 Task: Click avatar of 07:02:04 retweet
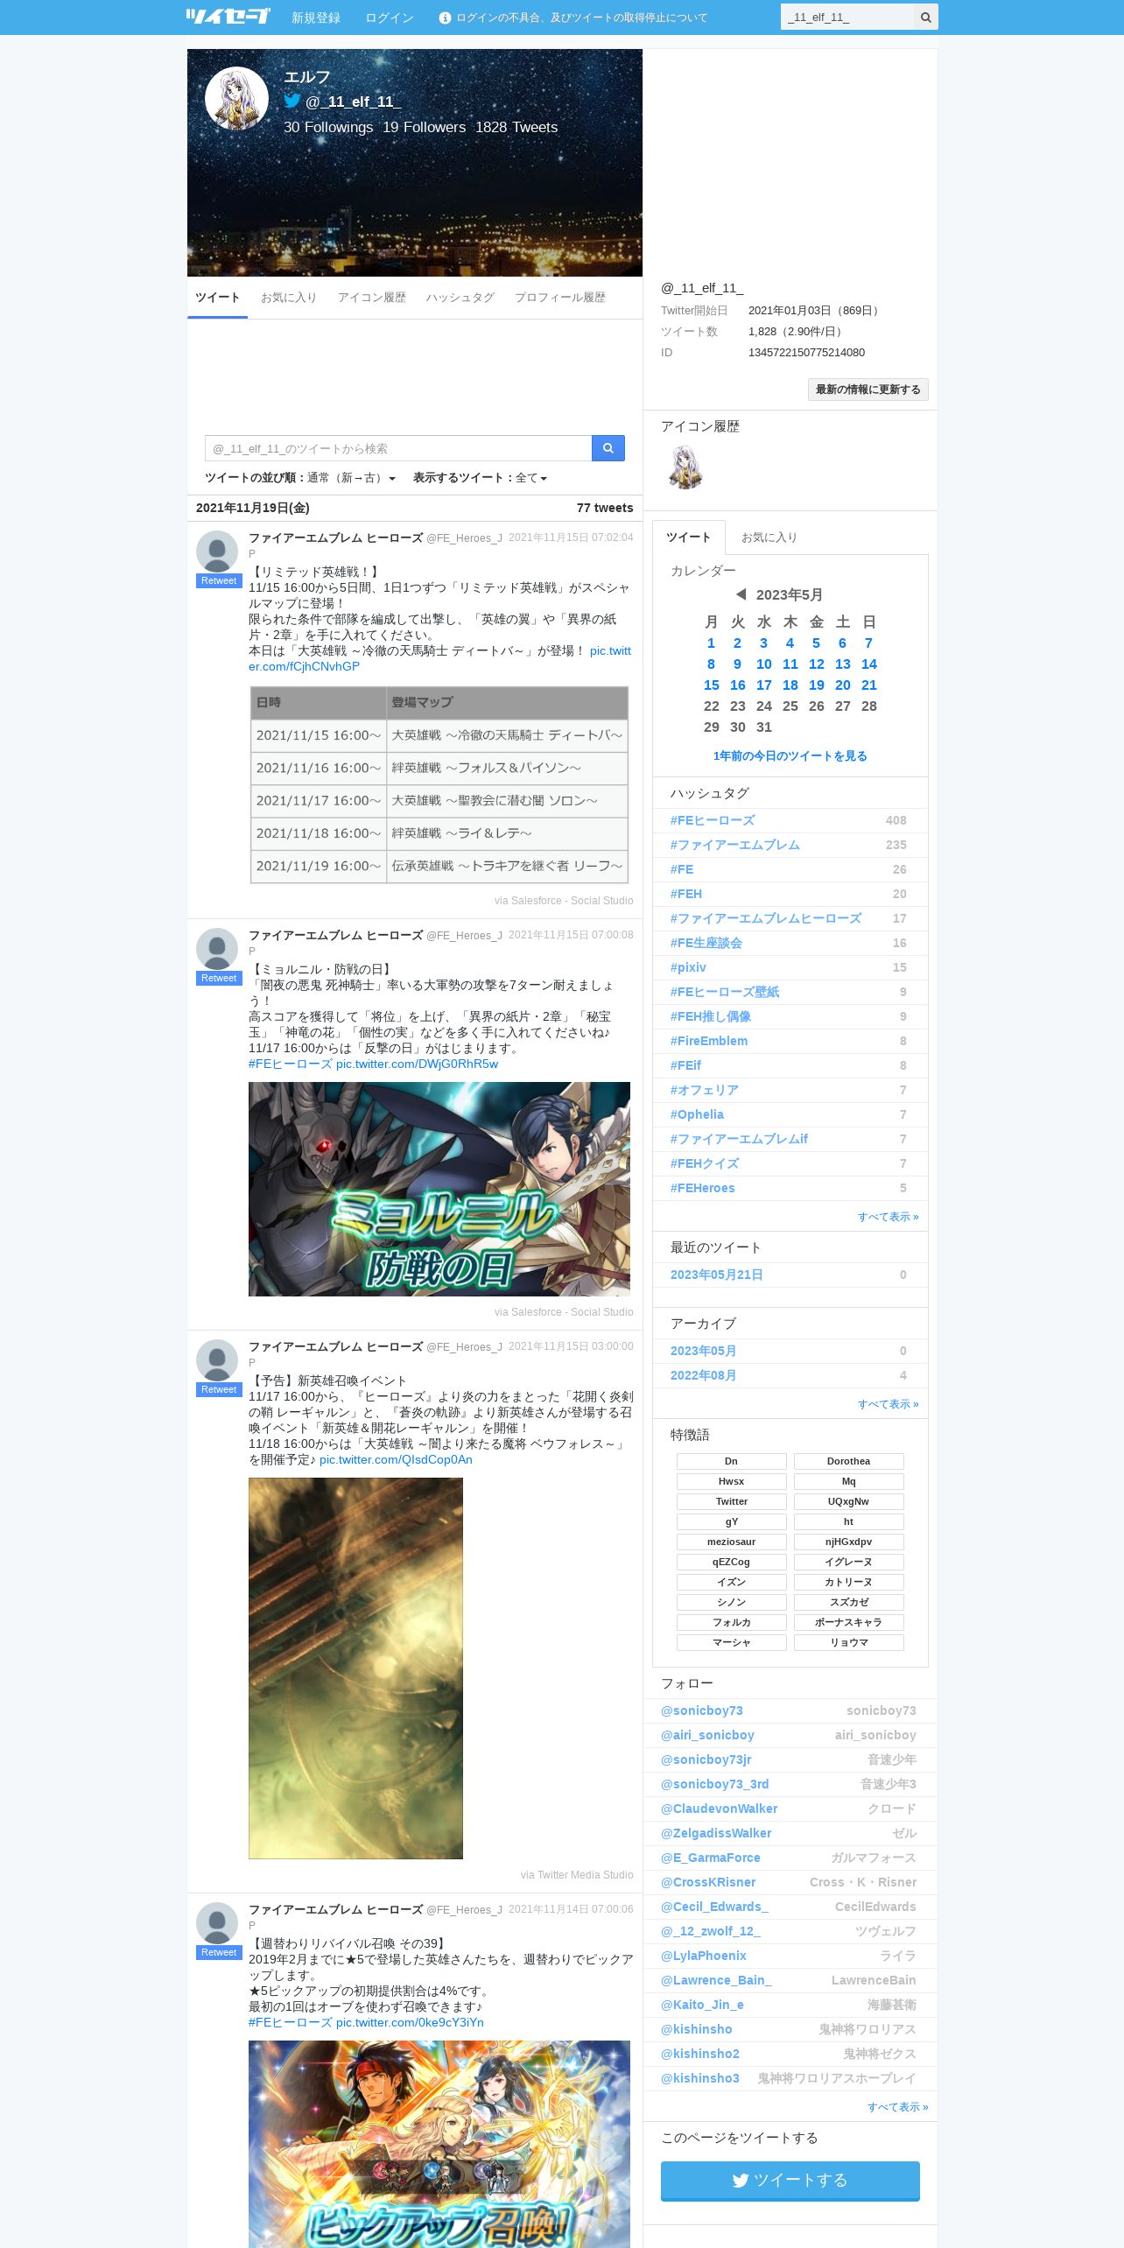point(217,551)
